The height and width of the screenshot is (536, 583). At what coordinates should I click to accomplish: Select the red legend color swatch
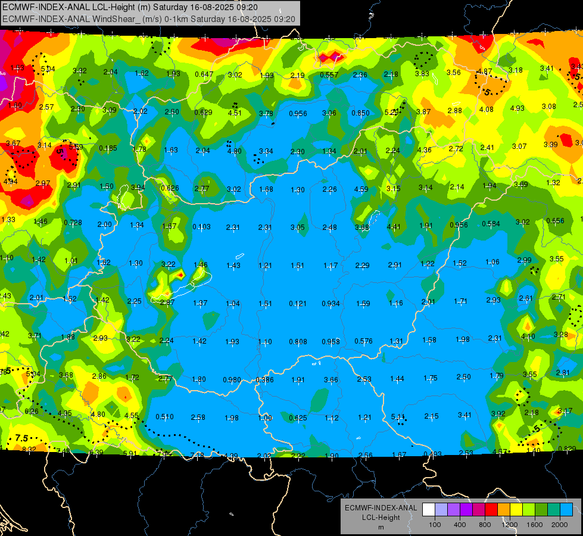[x=491, y=510]
